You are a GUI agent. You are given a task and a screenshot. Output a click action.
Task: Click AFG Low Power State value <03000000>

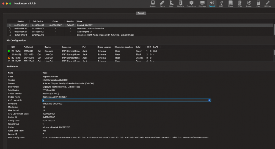(49, 114)
